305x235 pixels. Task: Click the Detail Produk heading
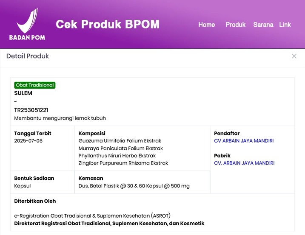click(28, 56)
